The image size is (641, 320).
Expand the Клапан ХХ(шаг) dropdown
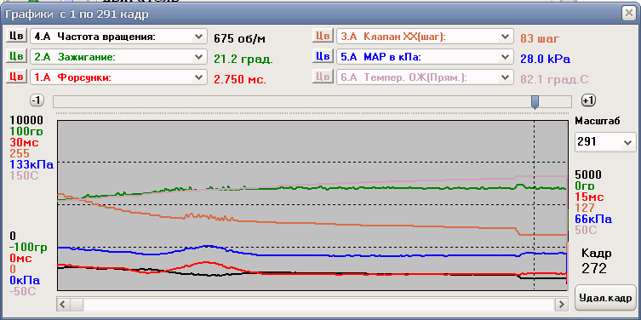point(425,37)
